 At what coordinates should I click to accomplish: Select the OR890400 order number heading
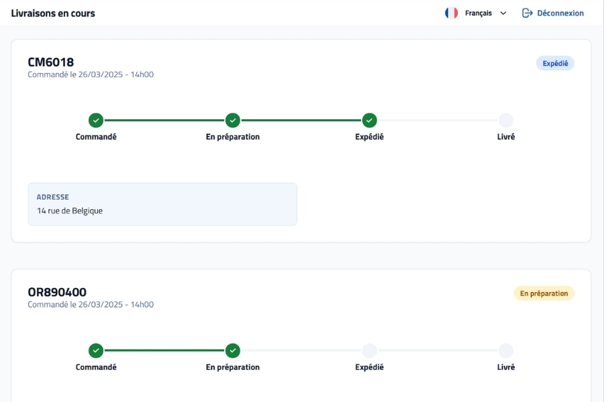(57, 292)
